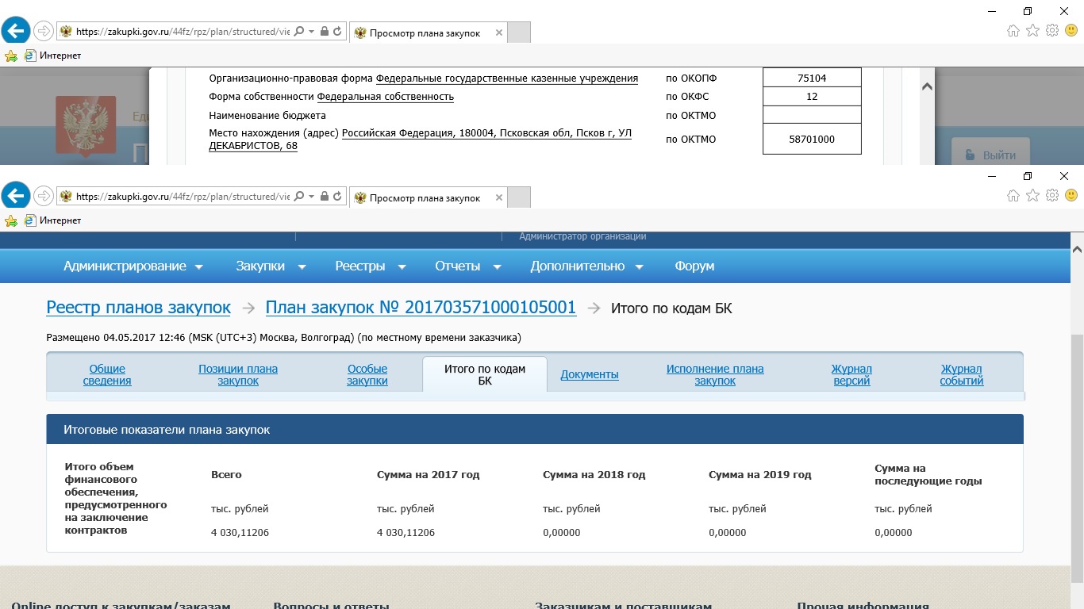Expand the Администрирование dropdown menu
The height and width of the screenshot is (609, 1084).
tap(133, 266)
